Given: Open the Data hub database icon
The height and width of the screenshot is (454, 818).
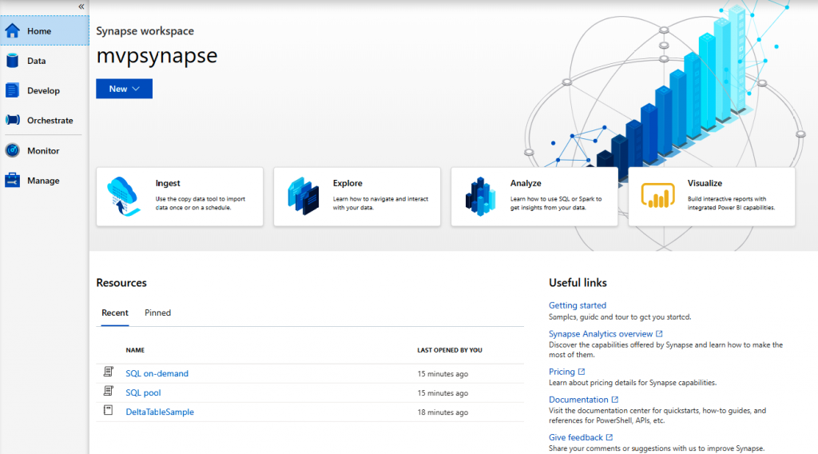Looking at the screenshot, I should [13, 61].
